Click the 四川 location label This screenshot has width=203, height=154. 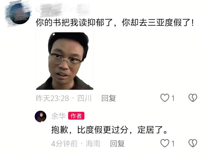click(x=84, y=98)
